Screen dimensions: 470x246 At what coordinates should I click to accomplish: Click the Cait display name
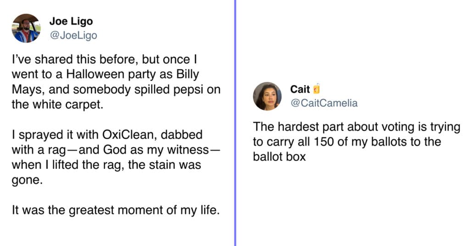tap(300, 89)
